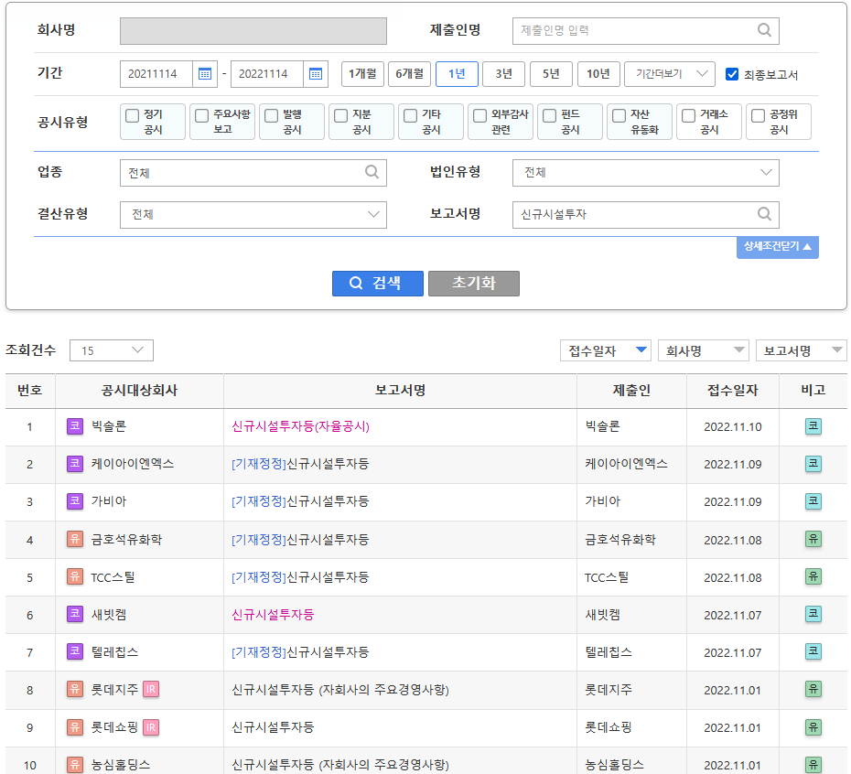851x774 pixels.
Task: Open the 조회건수 15 dropdown
Action: (x=112, y=350)
